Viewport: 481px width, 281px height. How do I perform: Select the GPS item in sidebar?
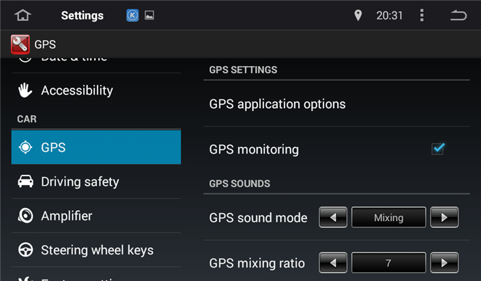(x=96, y=148)
